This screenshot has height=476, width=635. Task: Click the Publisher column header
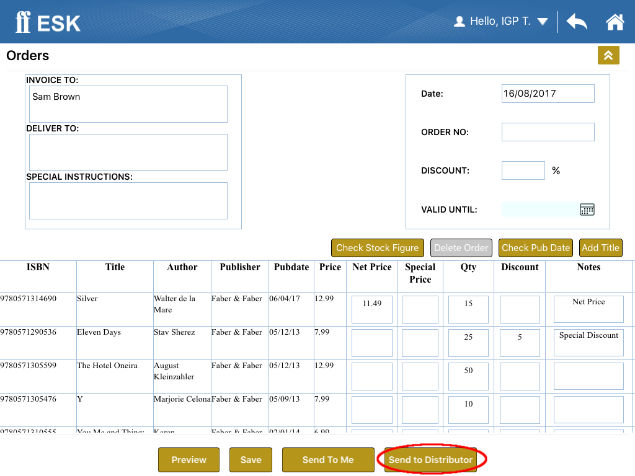(240, 267)
